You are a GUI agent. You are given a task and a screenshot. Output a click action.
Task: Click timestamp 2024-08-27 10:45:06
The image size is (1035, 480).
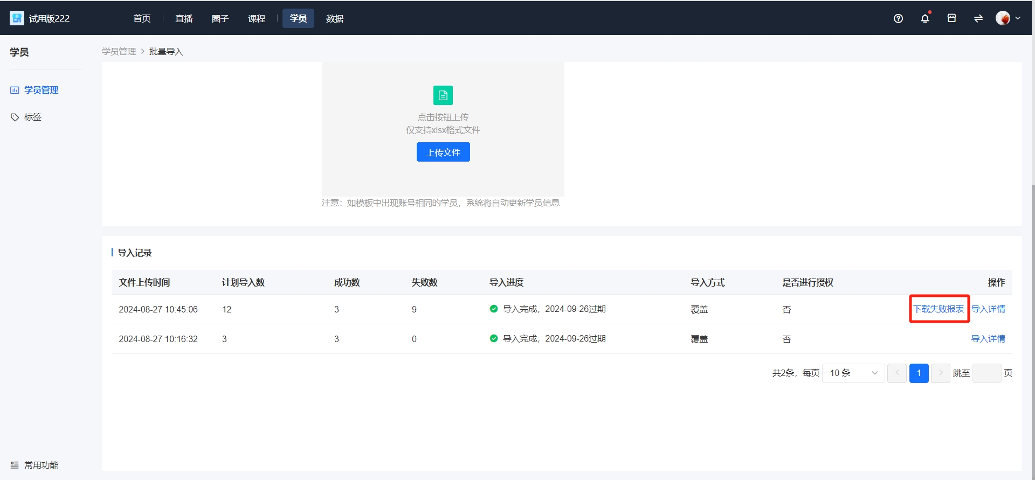pos(158,309)
